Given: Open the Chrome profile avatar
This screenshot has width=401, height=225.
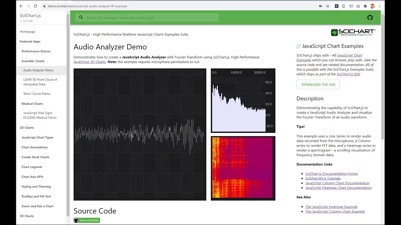Looking at the screenshot, I should (372, 6).
